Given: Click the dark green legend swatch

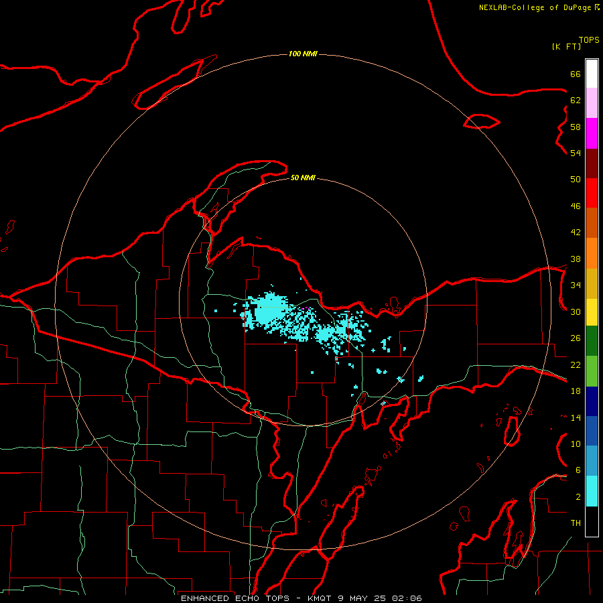Looking at the screenshot, I should coord(592,341).
